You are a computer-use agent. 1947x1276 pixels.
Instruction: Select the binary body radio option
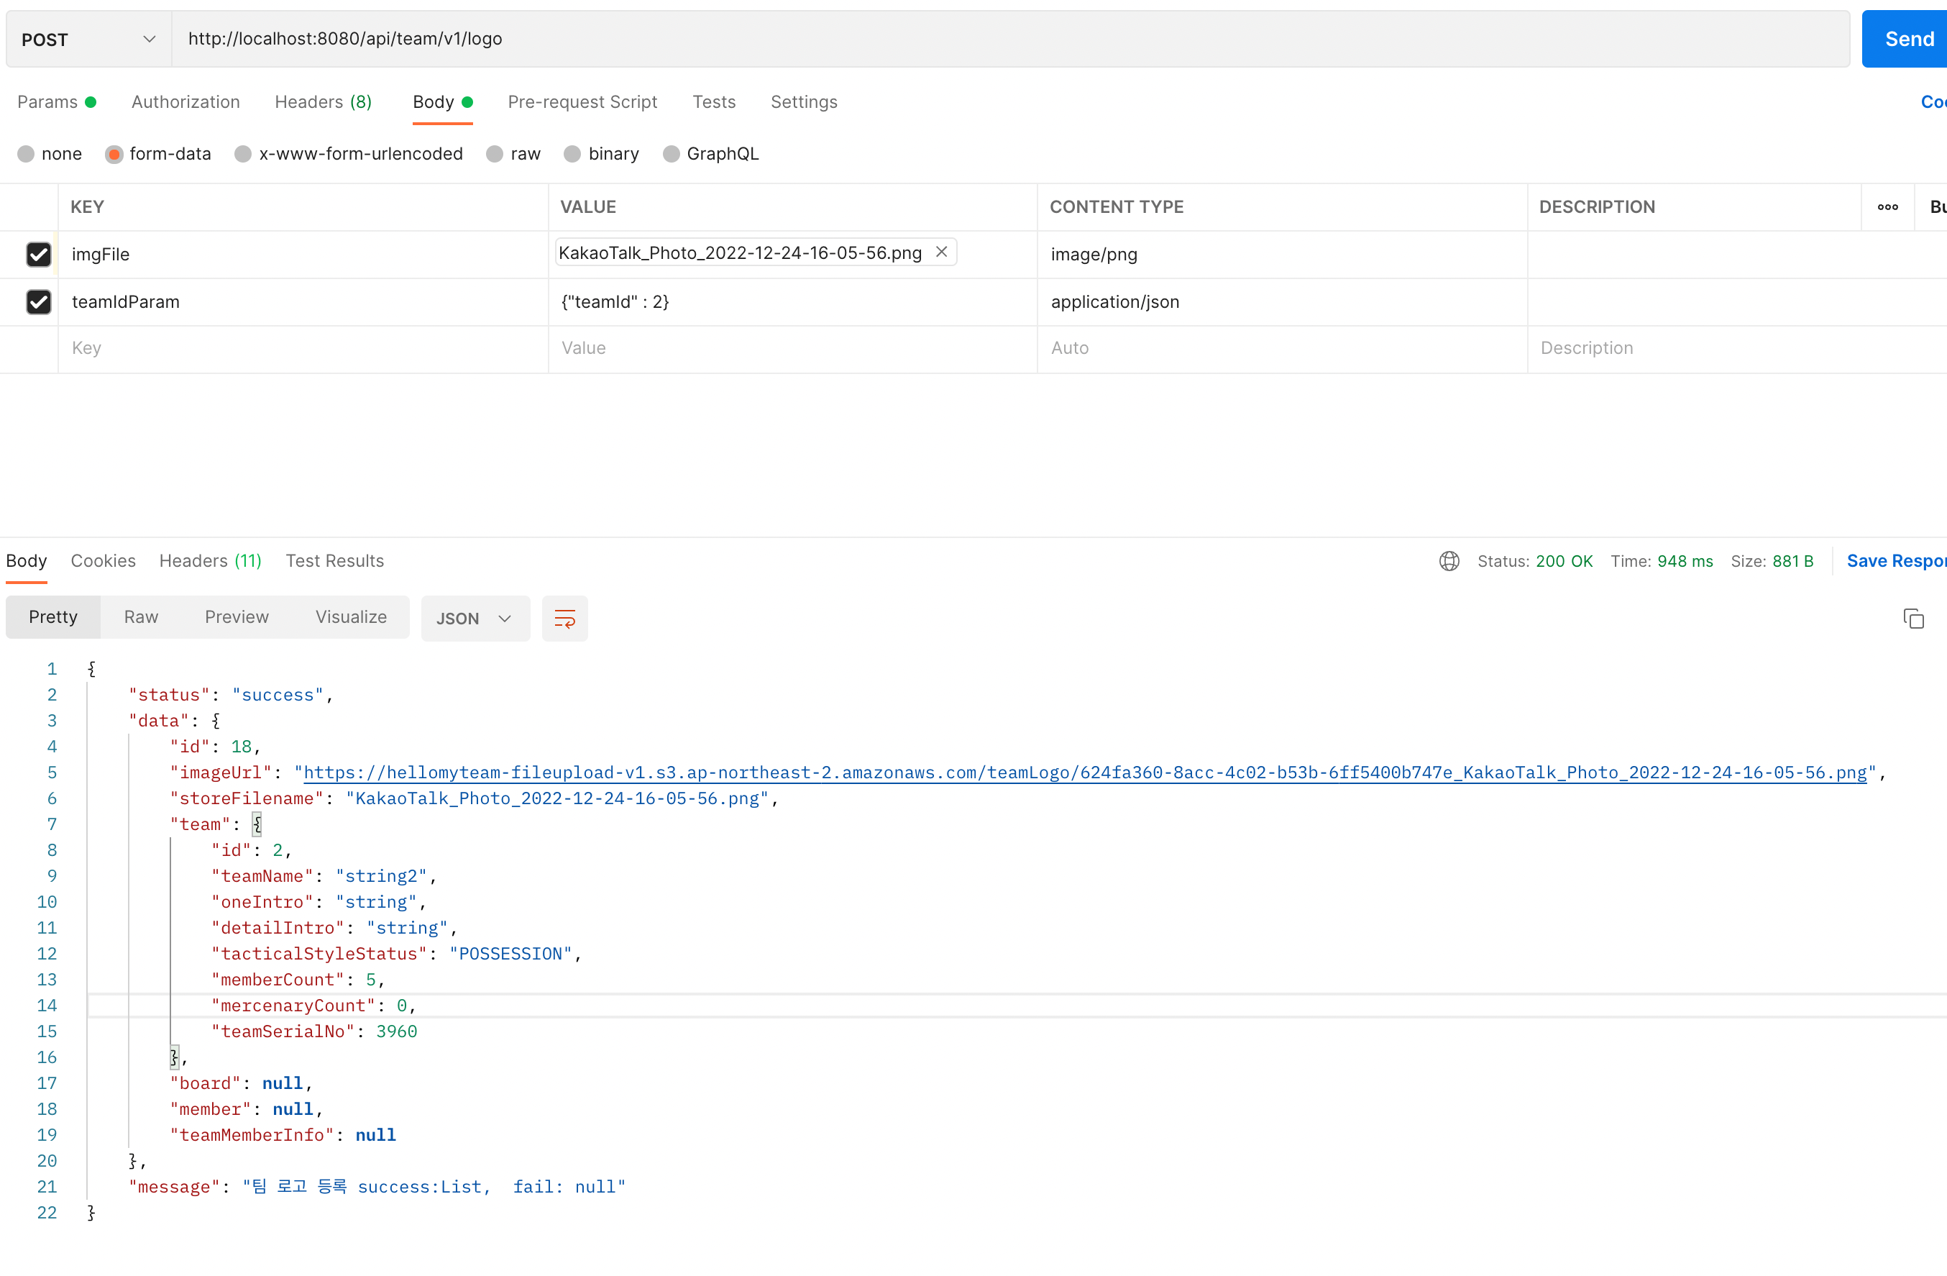coord(572,154)
